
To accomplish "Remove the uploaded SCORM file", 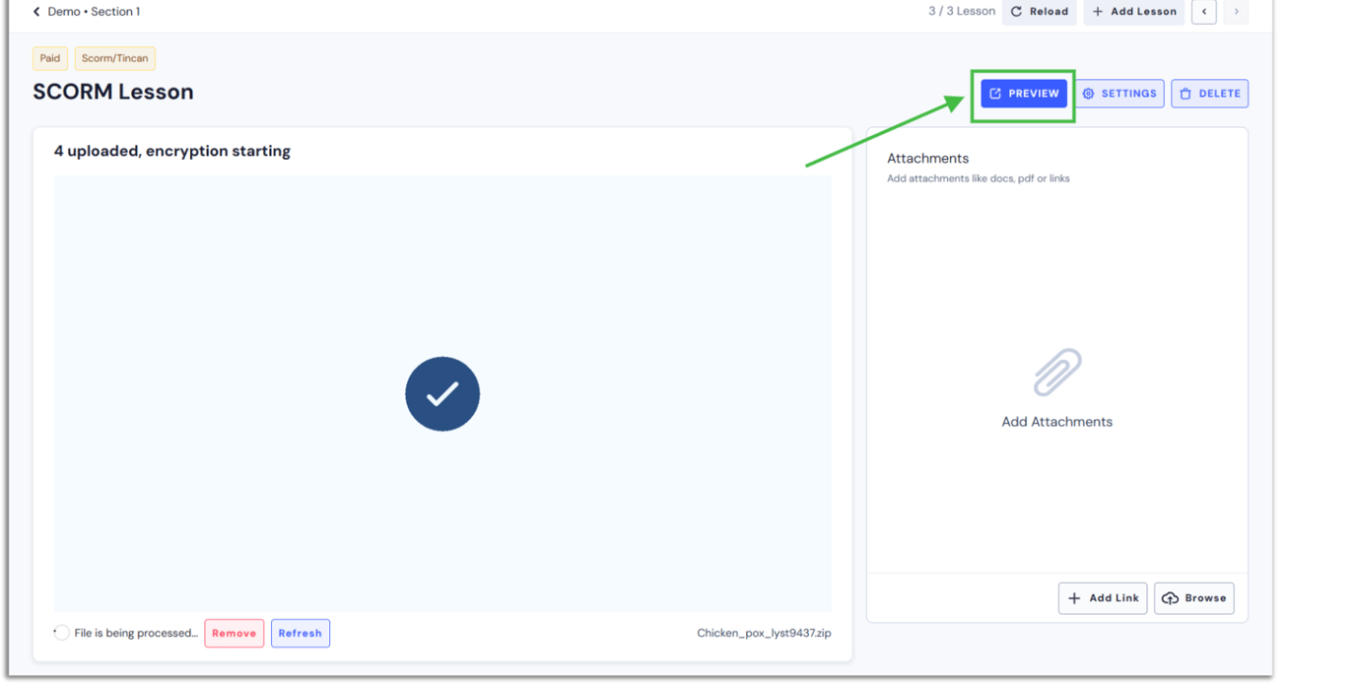I will 234,633.
